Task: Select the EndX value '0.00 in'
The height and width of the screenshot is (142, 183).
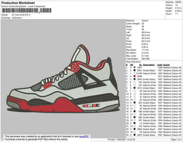Action: coord(145,44)
